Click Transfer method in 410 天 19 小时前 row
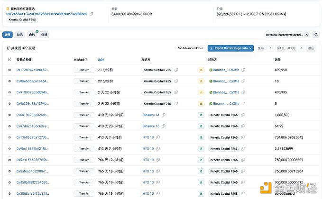Screen dimensions: 322x199 84,115
